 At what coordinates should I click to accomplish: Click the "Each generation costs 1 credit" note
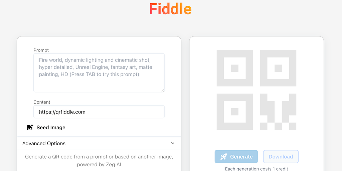pos(256,169)
